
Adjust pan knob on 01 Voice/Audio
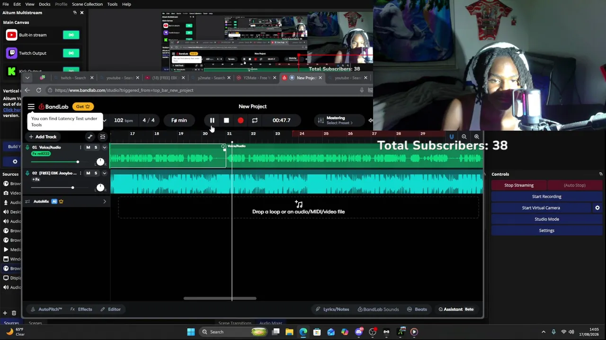click(100, 162)
